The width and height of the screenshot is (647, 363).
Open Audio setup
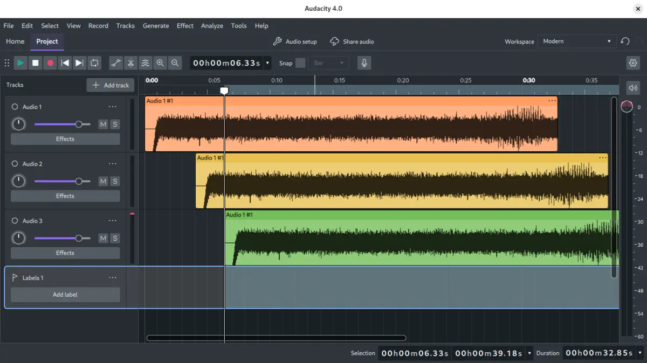295,41
